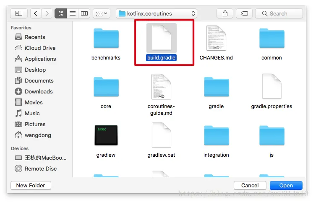
Task: Open iCloud Drive in the sidebar
Action: (x=35, y=48)
